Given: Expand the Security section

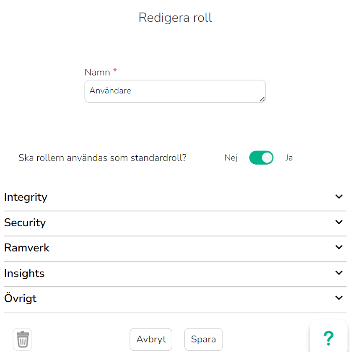Looking at the screenshot, I should click(175, 223).
